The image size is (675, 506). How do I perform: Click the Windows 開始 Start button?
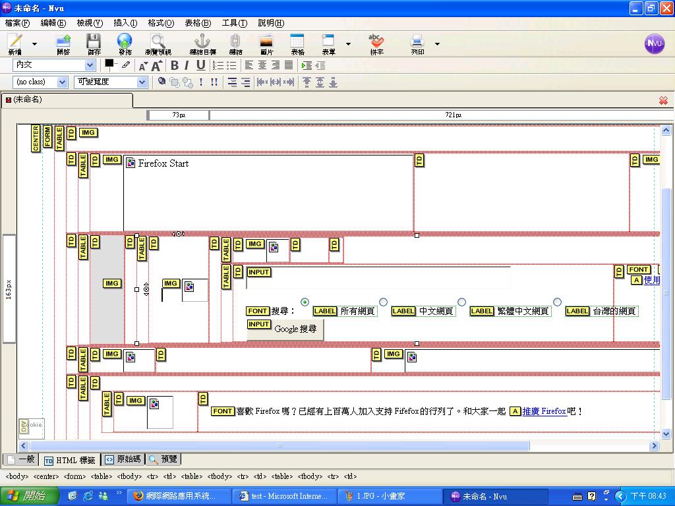(29, 496)
